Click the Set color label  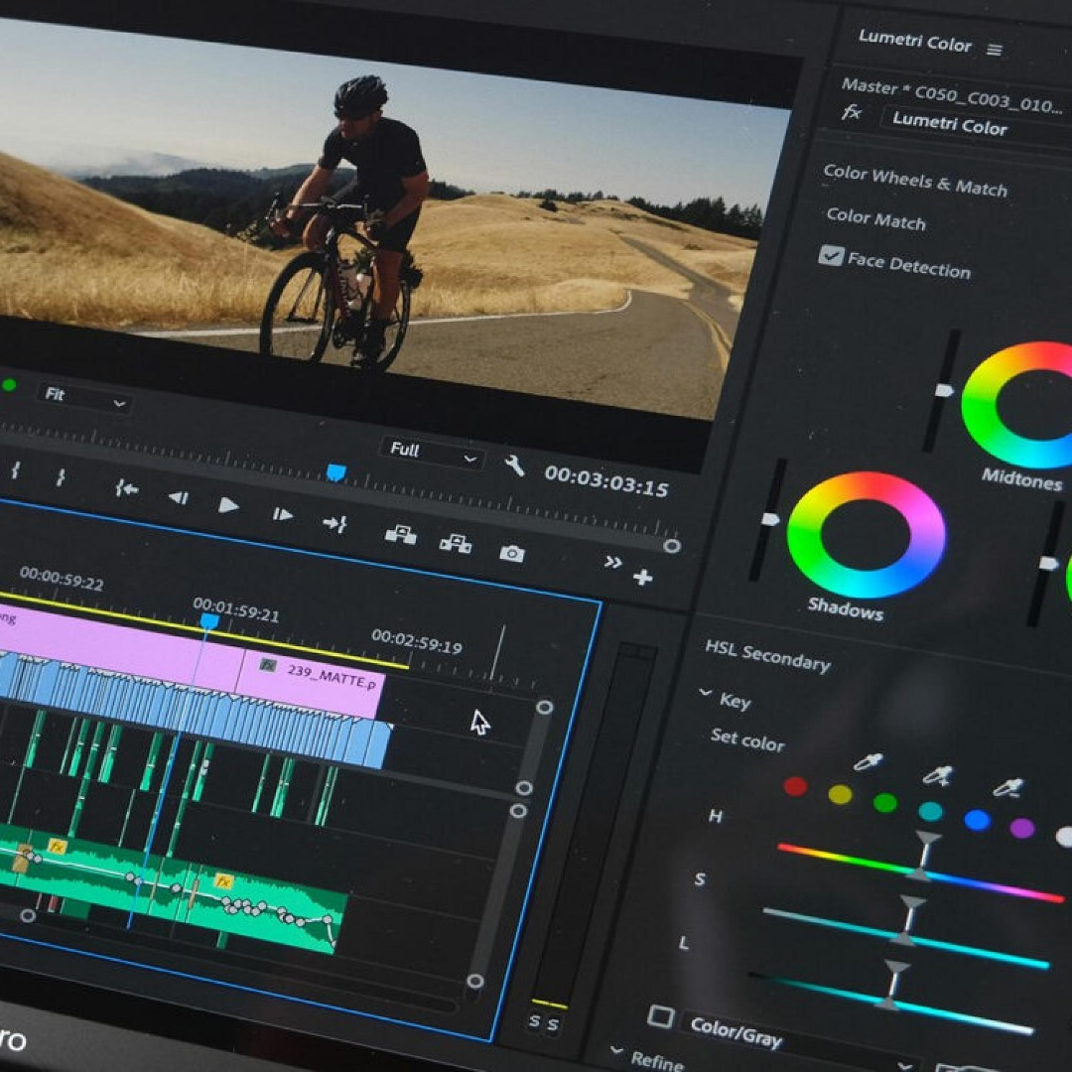click(x=746, y=739)
